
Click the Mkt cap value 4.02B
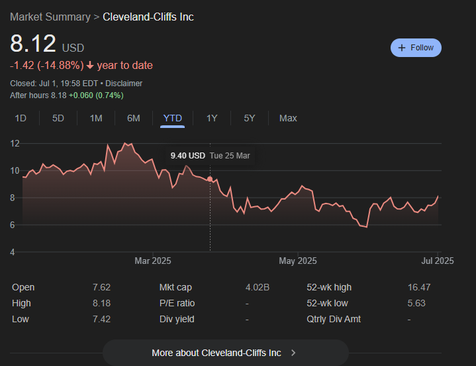pos(258,287)
